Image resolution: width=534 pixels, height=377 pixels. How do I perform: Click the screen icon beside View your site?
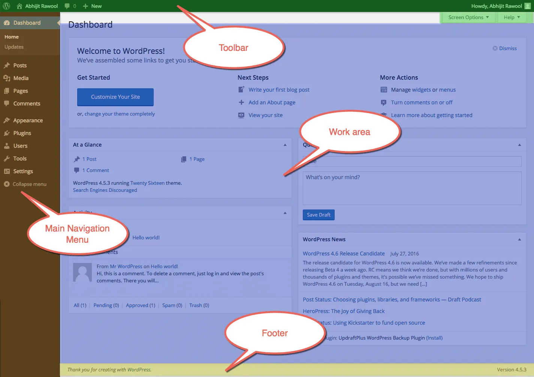pyautogui.click(x=241, y=115)
